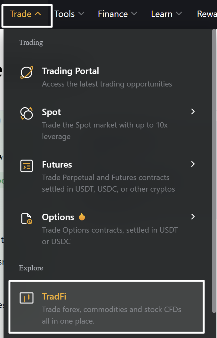Open the Finance dropdown menu
The width and height of the screenshot is (217, 338).
pyautogui.click(x=117, y=14)
